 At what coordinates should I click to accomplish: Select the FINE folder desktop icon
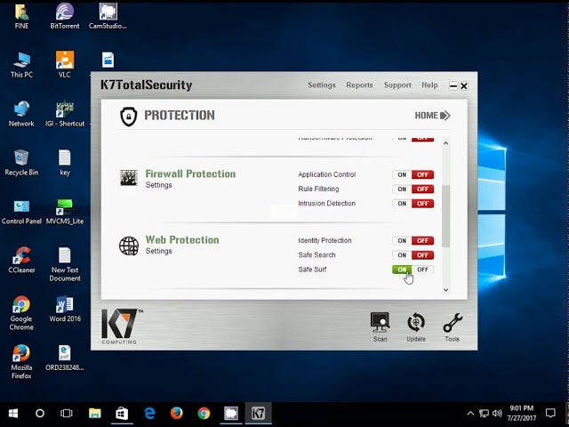click(21, 16)
